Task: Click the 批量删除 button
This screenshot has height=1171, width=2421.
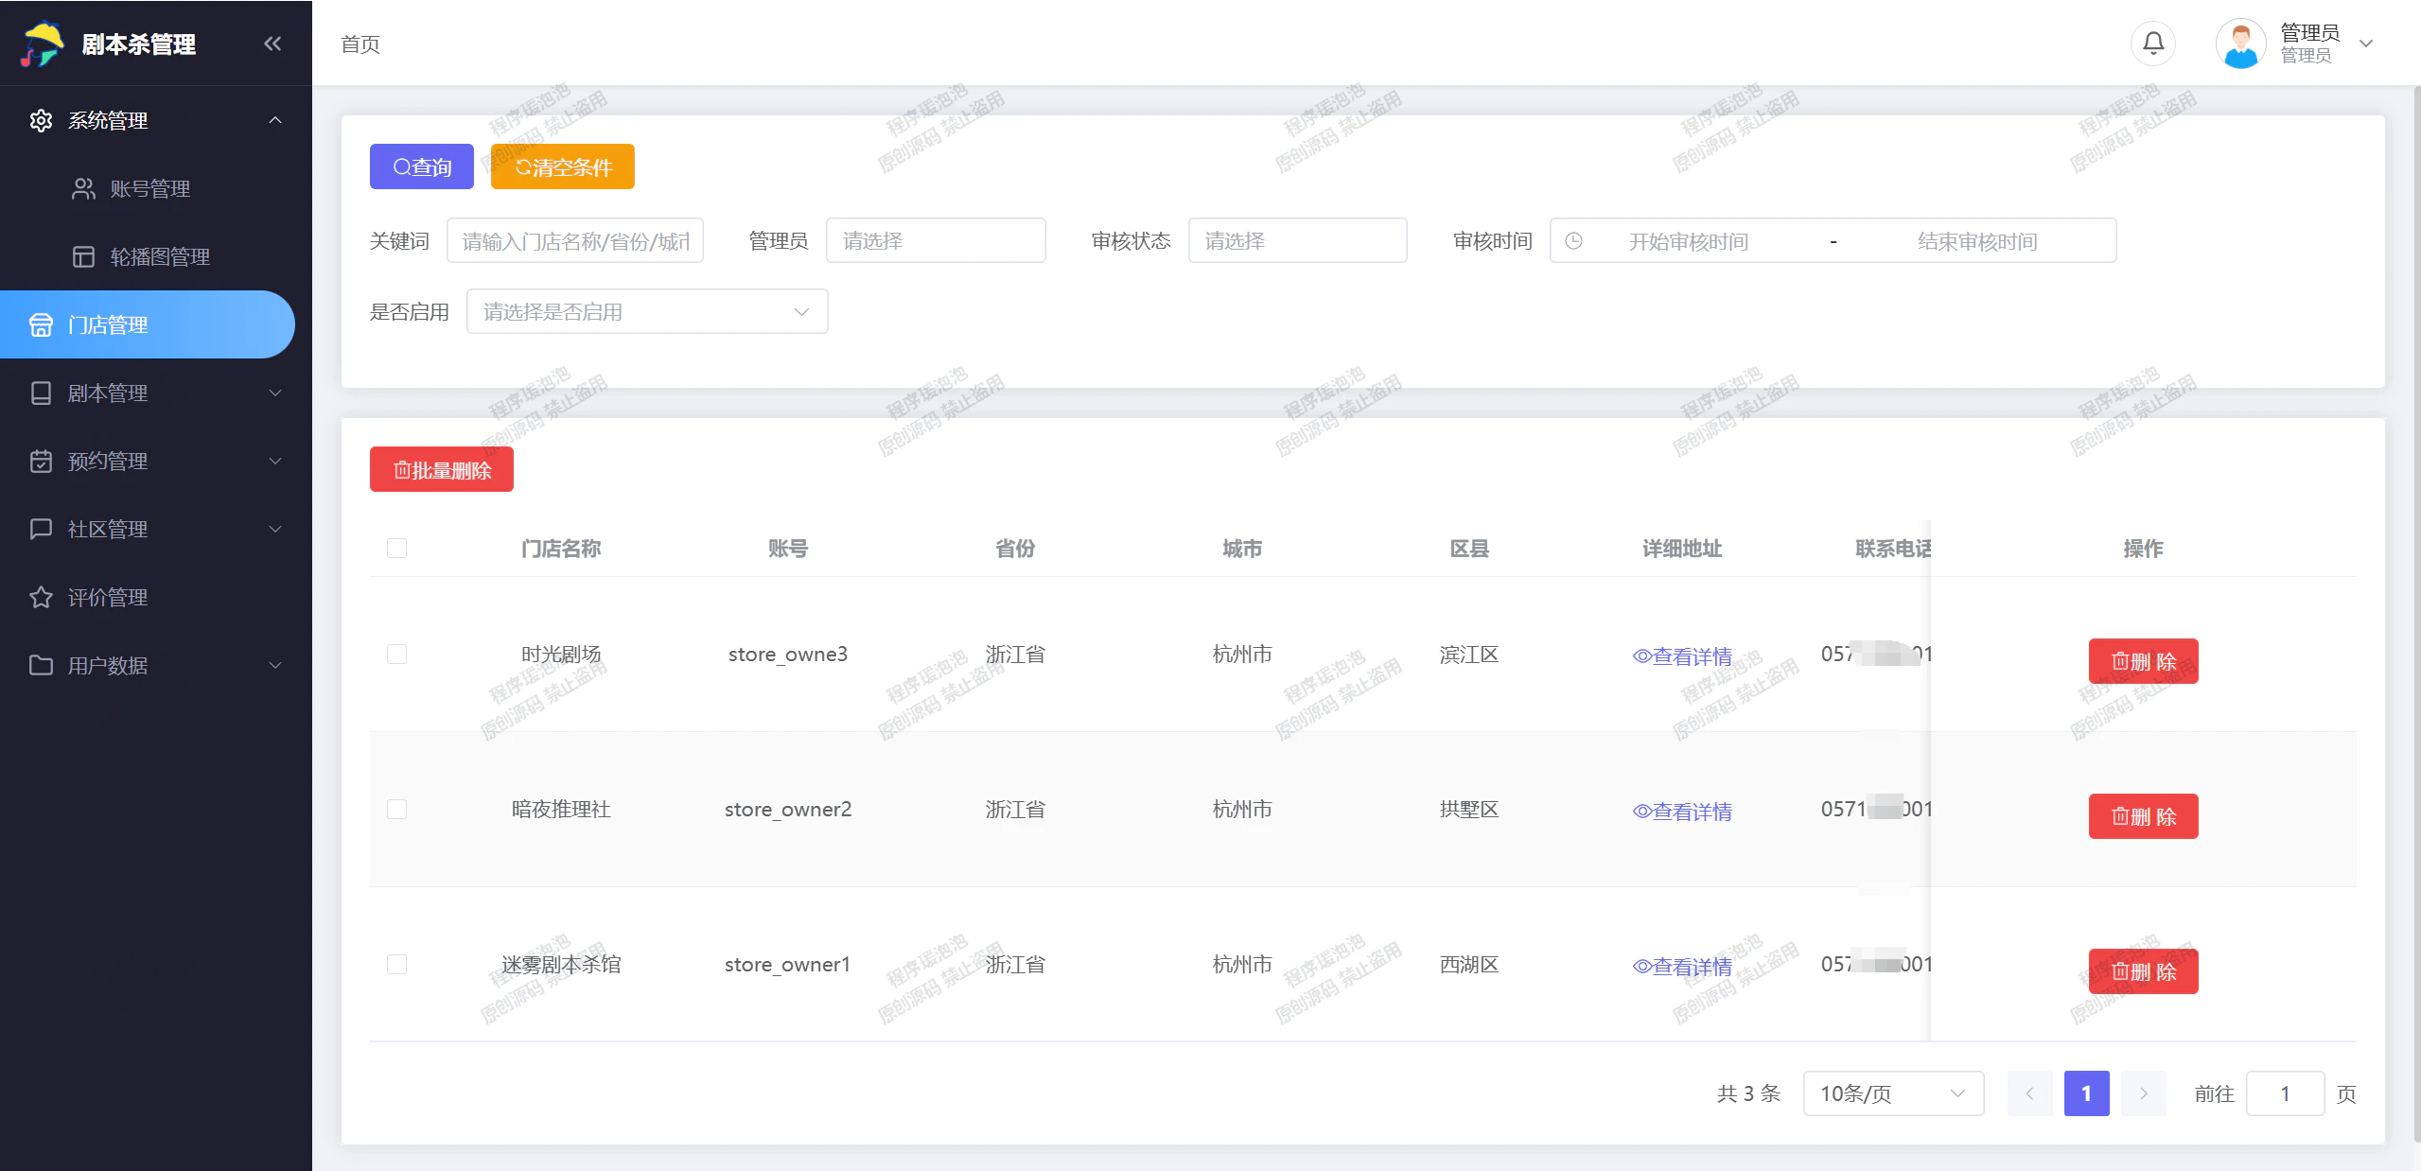Action: coord(442,469)
